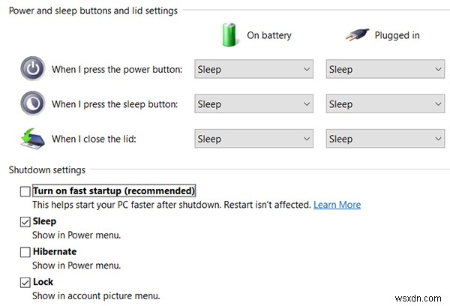Click the power button icon
The height and width of the screenshot is (306, 450).
[x=32, y=69]
